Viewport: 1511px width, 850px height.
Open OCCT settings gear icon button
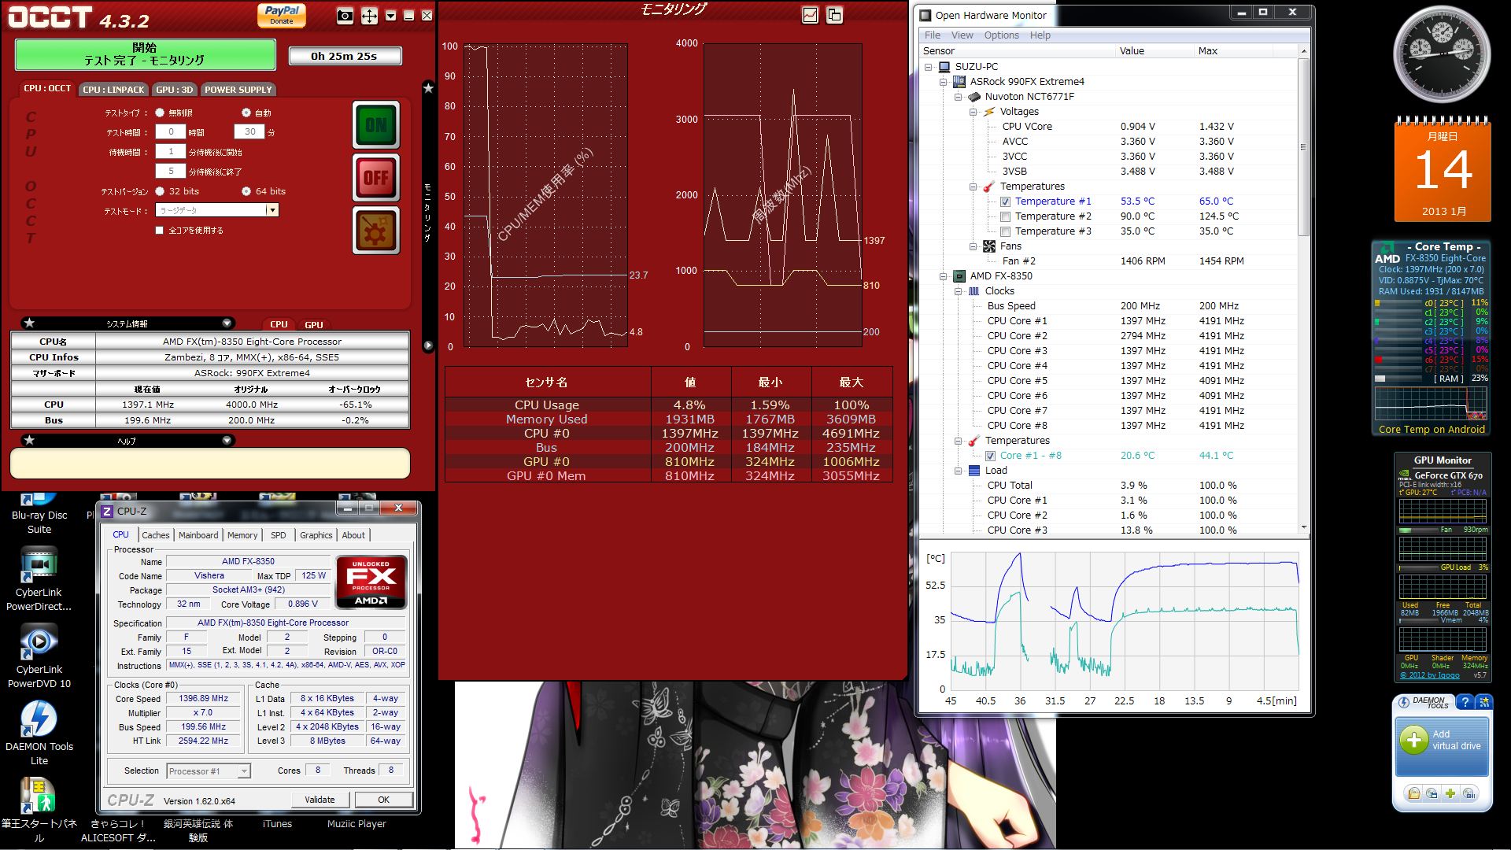point(376,231)
